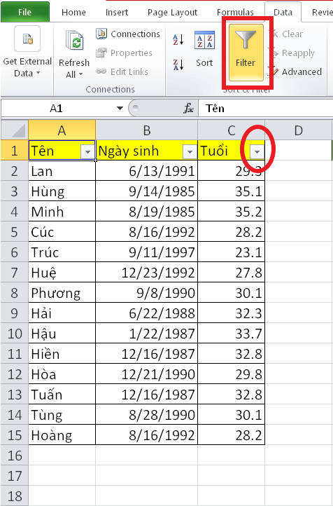The image size is (333, 506).
Task: Expand the Tuổi column filter dropdown
Action: pyautogui.click(x=257, y=151)
